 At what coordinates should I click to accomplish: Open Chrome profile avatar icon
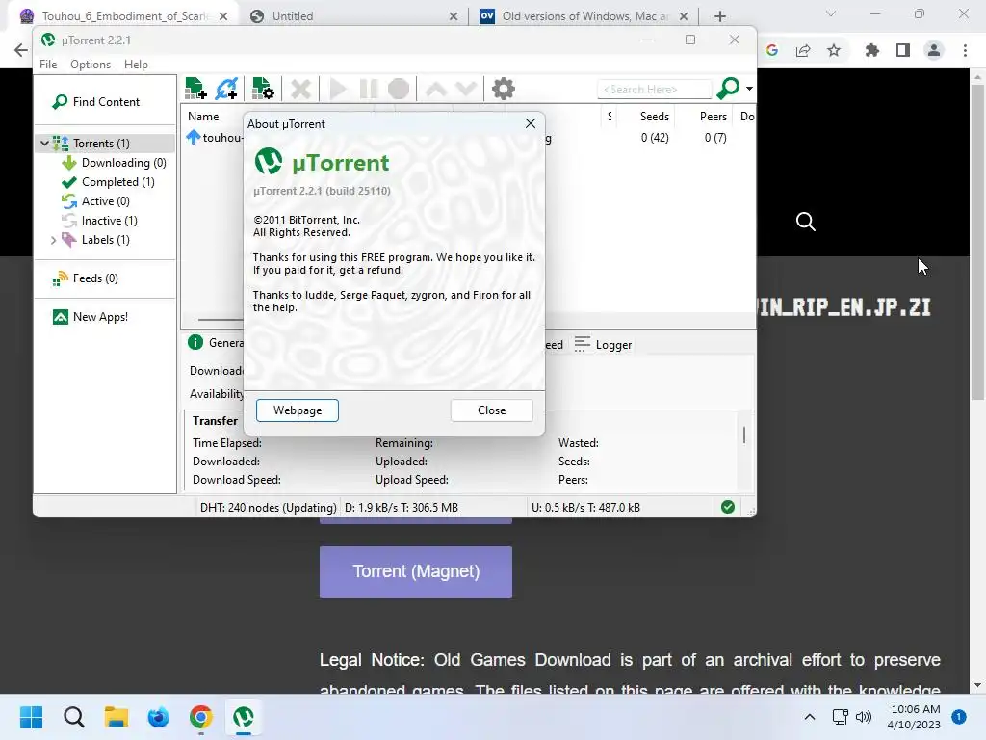(x=934, y=50)
